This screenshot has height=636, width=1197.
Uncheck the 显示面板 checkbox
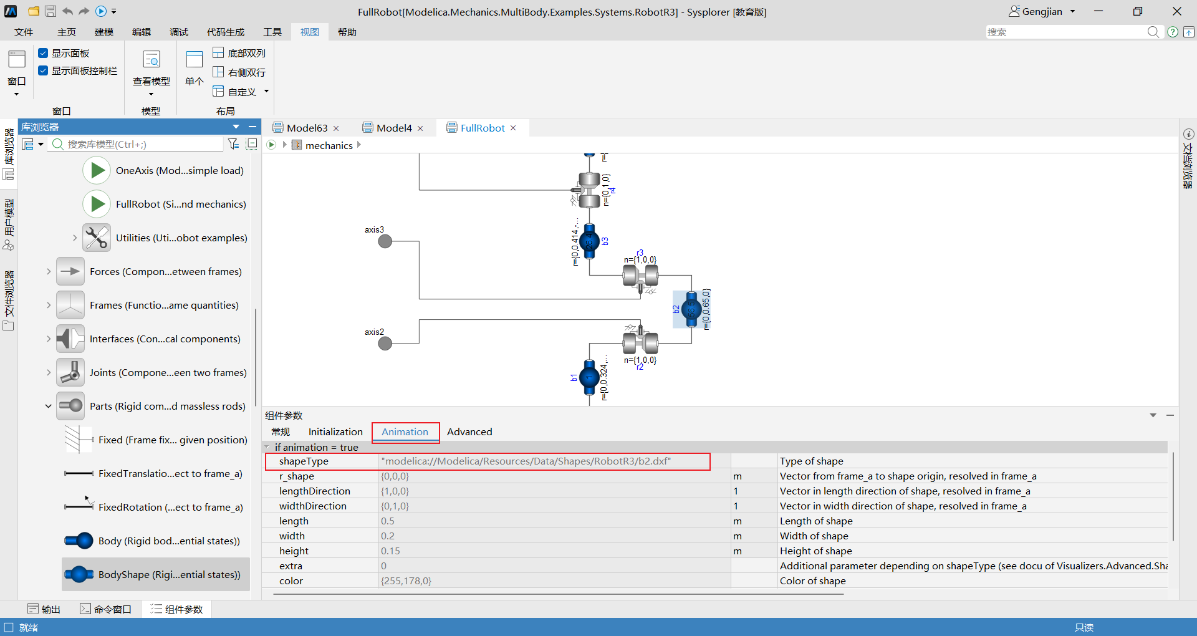43,53
